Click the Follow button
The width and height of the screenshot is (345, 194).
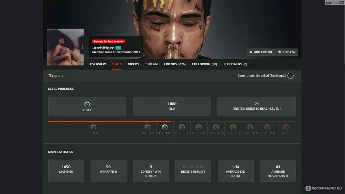coord(287,52)
